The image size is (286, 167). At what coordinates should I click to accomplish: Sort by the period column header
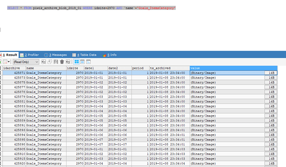(140, 68)
